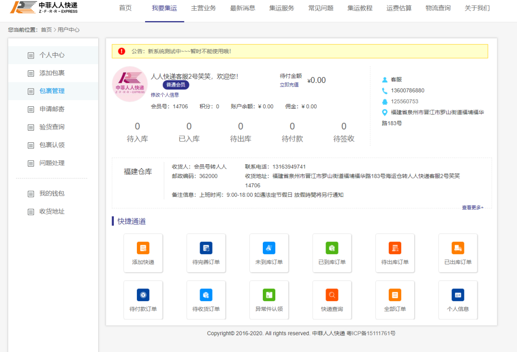Click the list icon beside 添加包裹
This screenshot has height=352, width=517.
point(31,73)
